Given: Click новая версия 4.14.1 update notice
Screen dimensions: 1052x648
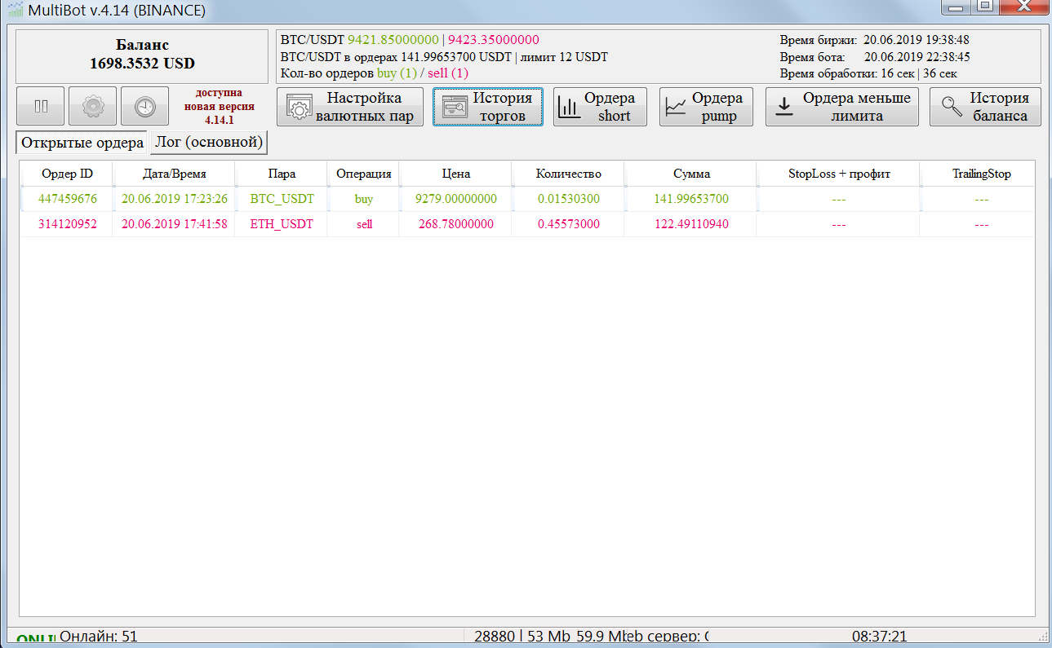Looking at the screenshot, I should pos(219,107).
